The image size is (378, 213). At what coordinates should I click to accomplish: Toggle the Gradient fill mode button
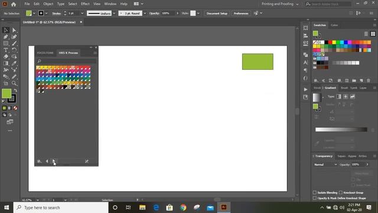(9, 108)
